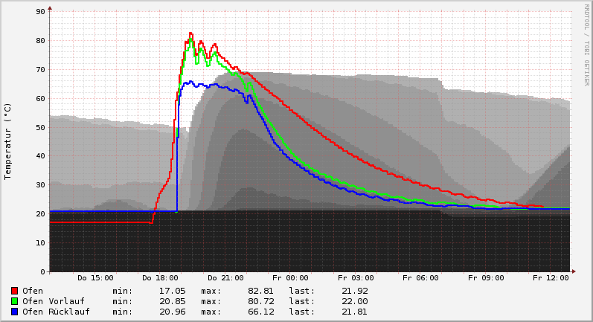Click the Ofen Vorlauf last value 22.00

354,301
